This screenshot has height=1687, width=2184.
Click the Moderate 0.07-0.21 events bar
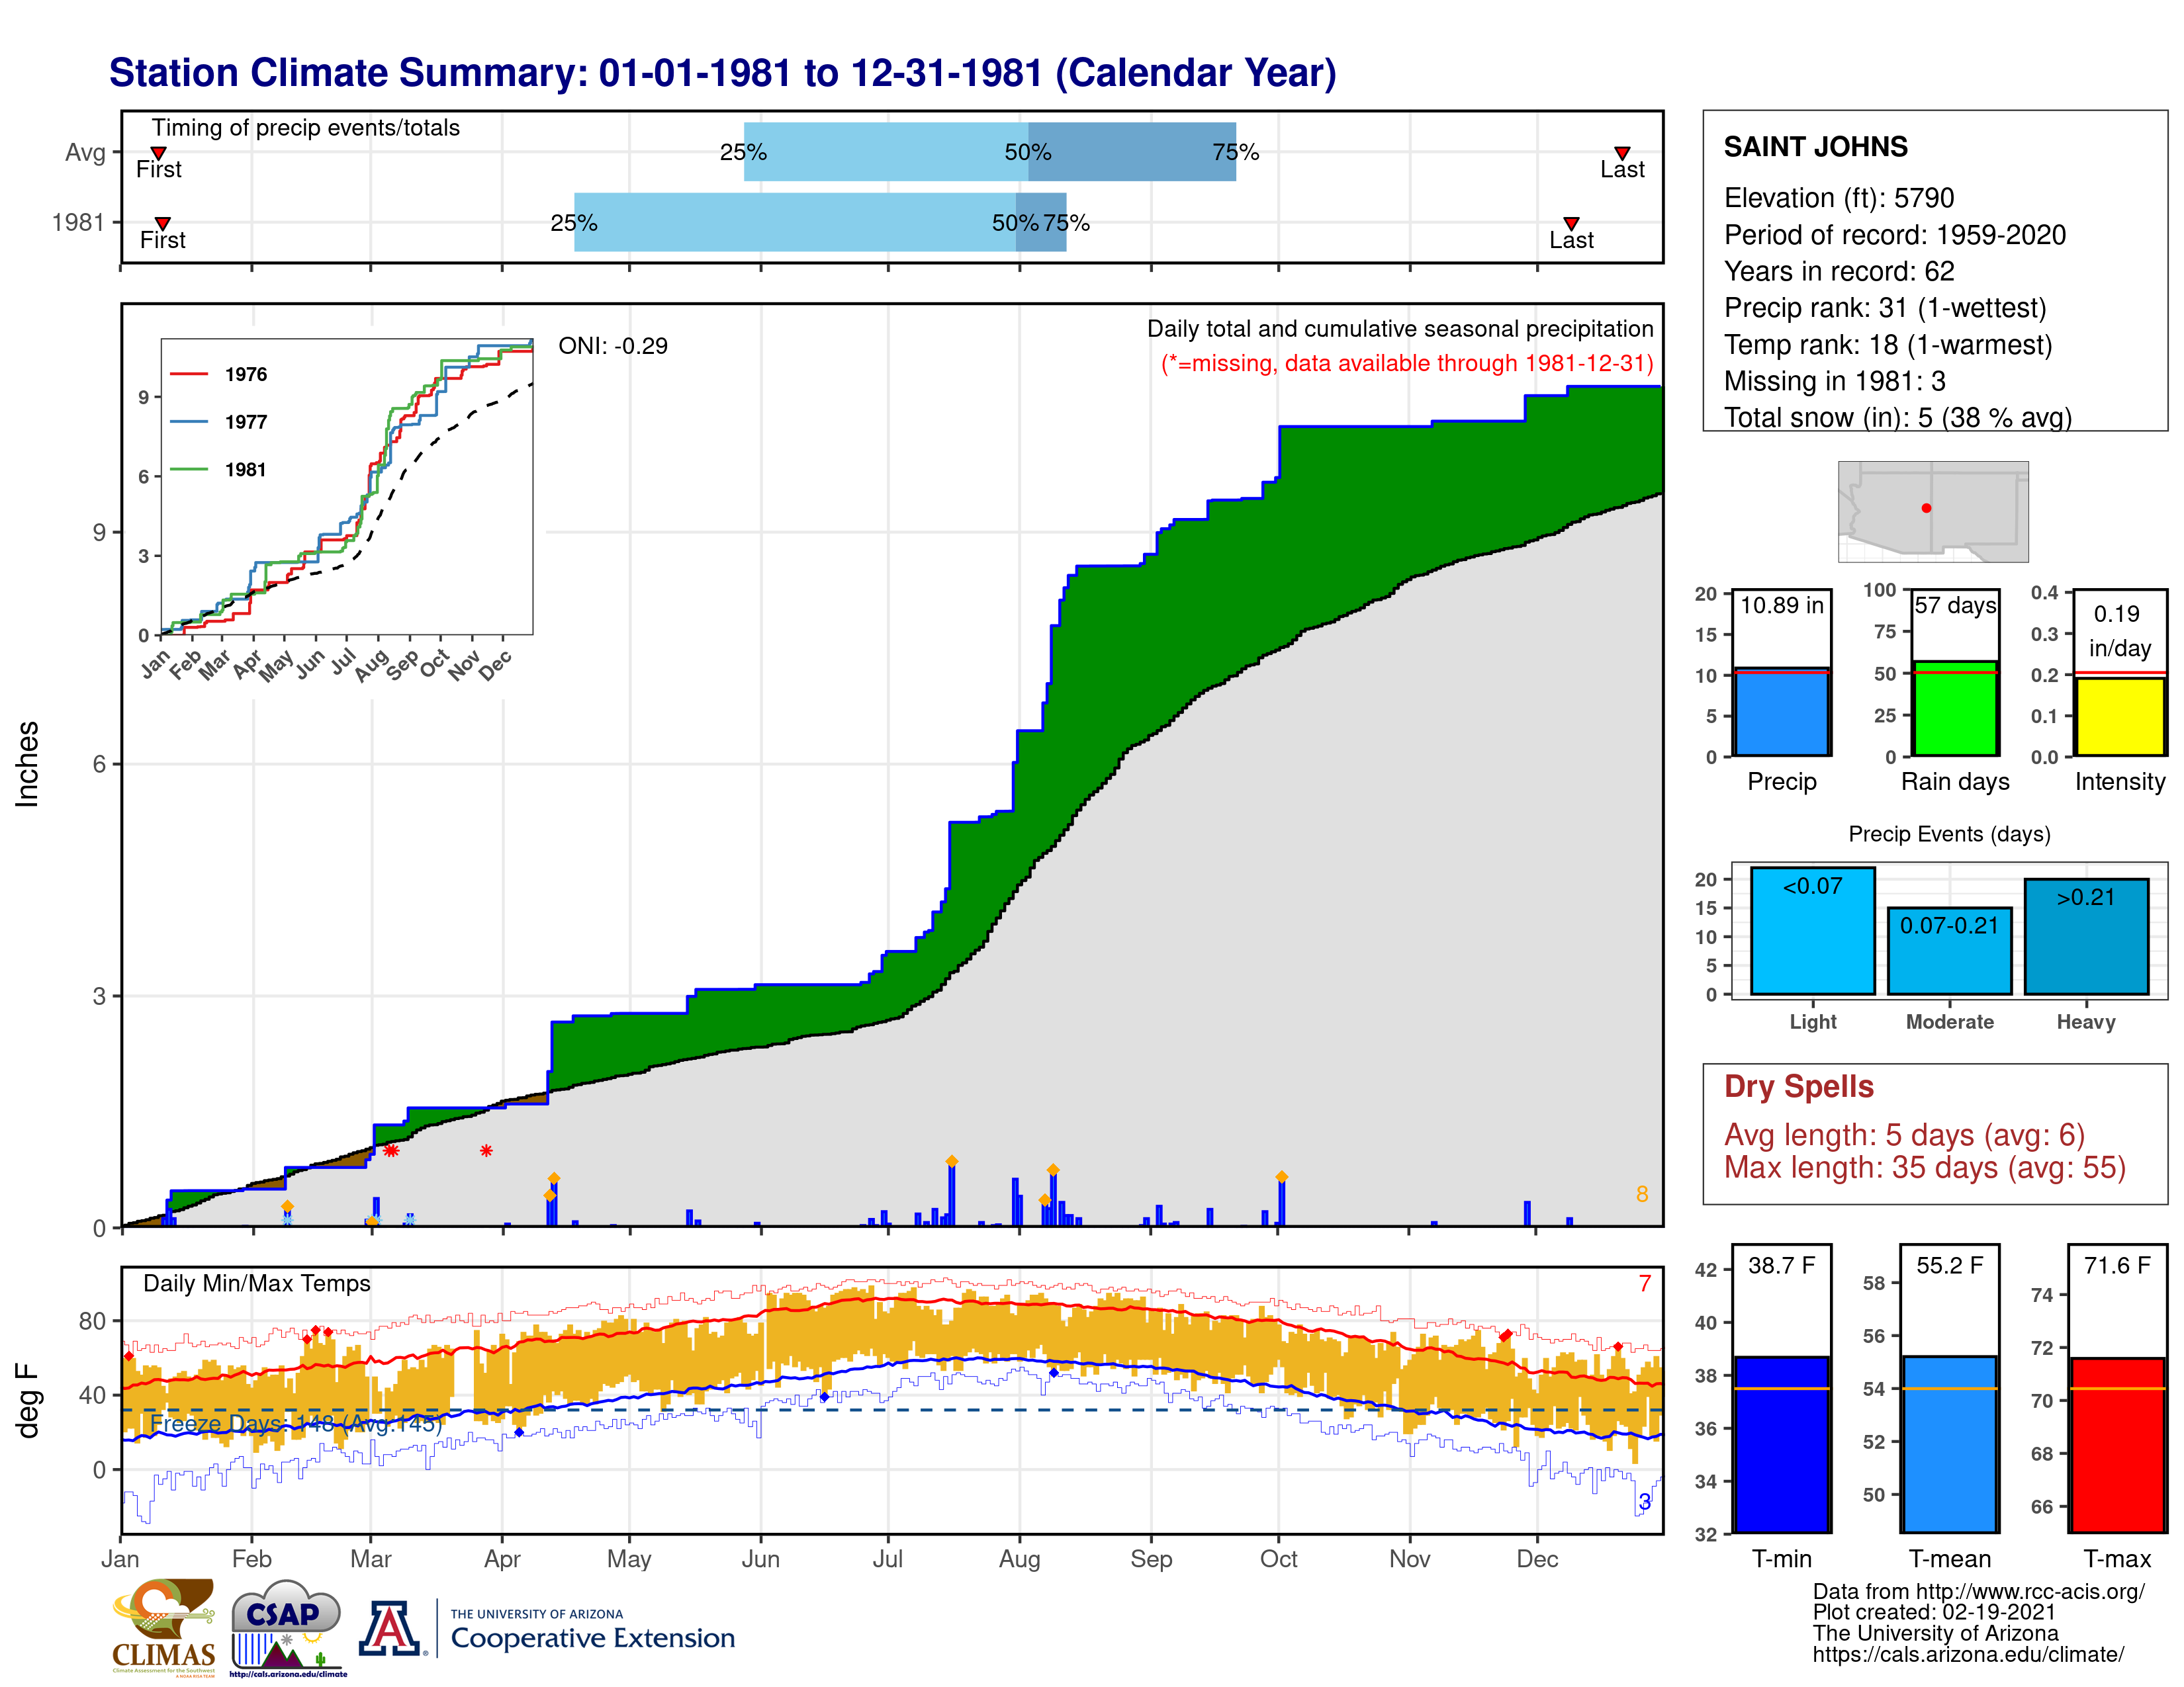coord(1949,951)
